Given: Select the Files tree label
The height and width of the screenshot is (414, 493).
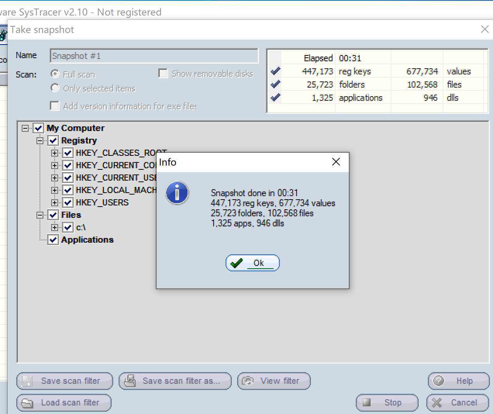Looking at the screenshot, I should (71, 215).
